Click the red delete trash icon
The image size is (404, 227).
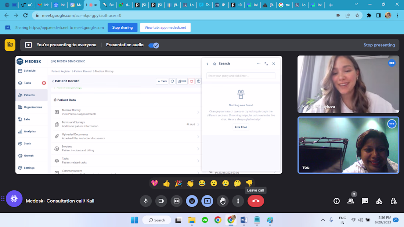tap(191, 81)
